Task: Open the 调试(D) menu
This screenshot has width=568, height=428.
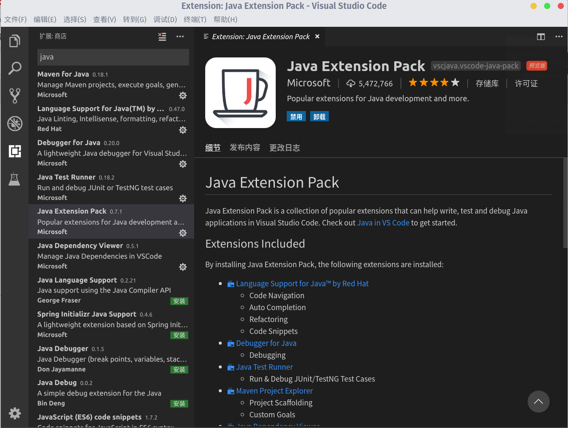Action: (x=165, y=20)
